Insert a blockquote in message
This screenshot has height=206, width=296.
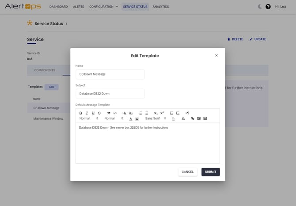tap(109, 113)
